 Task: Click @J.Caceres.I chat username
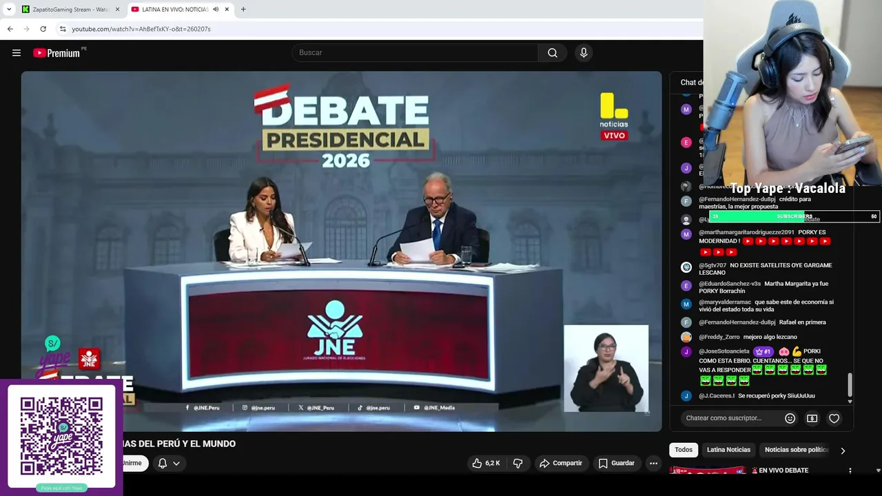[717, 396]
